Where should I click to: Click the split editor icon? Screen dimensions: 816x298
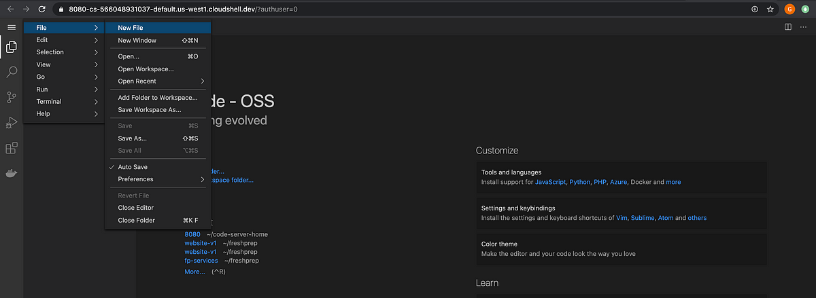pyautogui.click(x=788, y=27)
